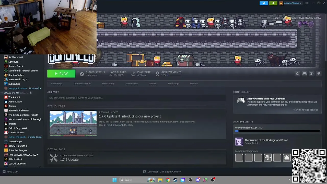The image size is (327, 184).
Task: Open the green notifications bell
Action: [x=273, y=3]
